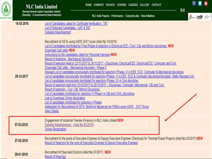This screenshot has height=159, width=212.
Task: Select heading Recruitment of Specialist Doctors (Advt.No.07/2017)
Action: (74, 152)
